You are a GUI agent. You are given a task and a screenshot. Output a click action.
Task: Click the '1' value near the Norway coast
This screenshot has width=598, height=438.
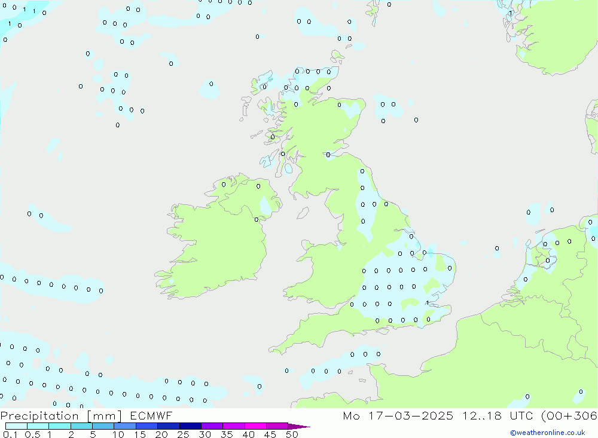click(510, 13)
